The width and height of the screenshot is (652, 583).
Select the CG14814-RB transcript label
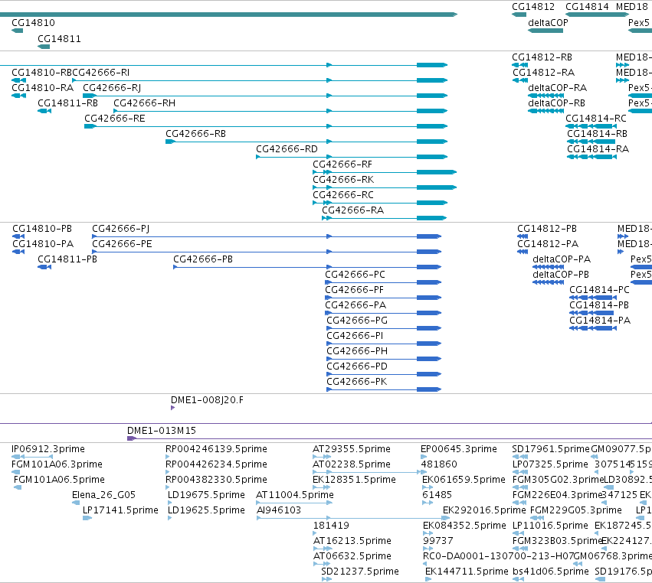(597, 134)
